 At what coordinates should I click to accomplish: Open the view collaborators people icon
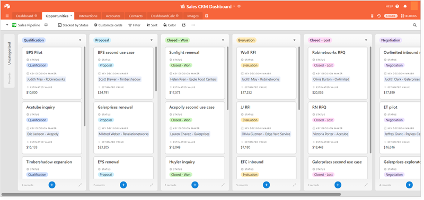click(x=46, y=25)
